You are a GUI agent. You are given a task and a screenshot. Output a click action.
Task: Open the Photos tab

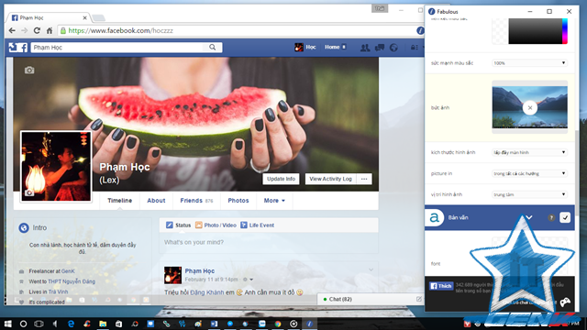(x=238, y=201)
